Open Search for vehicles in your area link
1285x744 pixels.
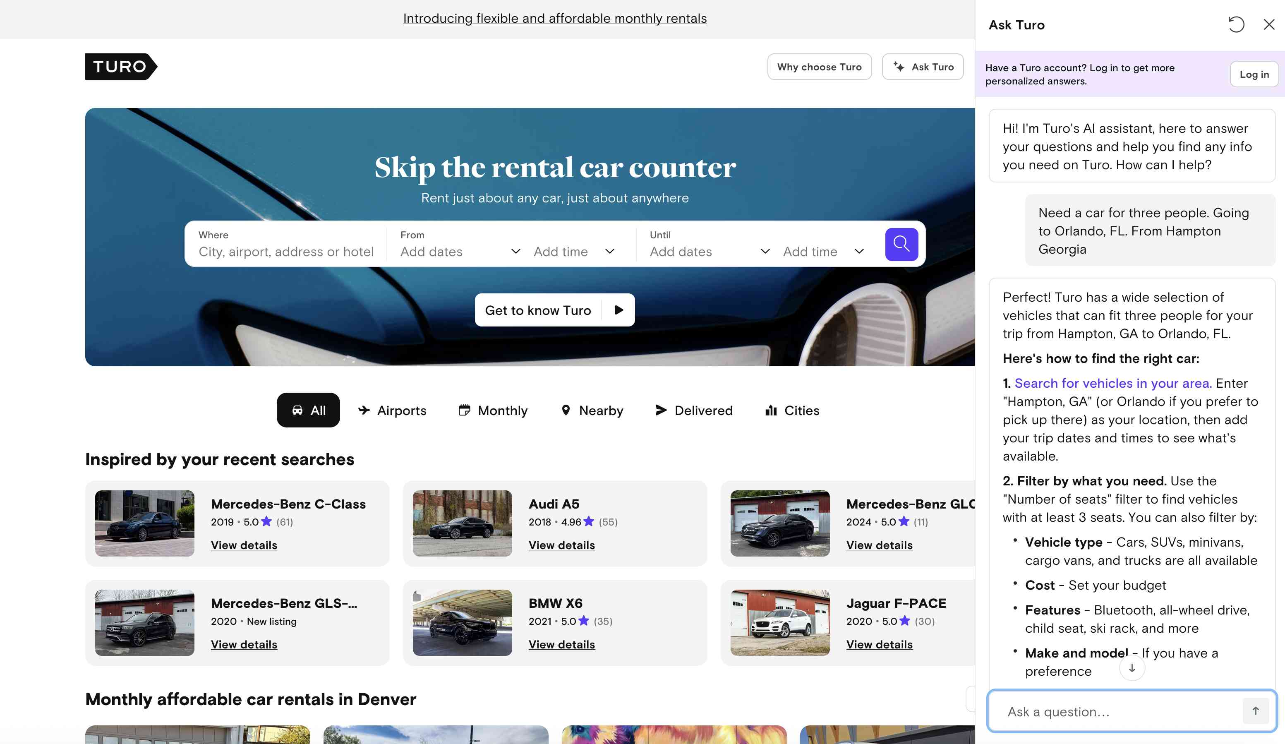[x=1113, y=383]
